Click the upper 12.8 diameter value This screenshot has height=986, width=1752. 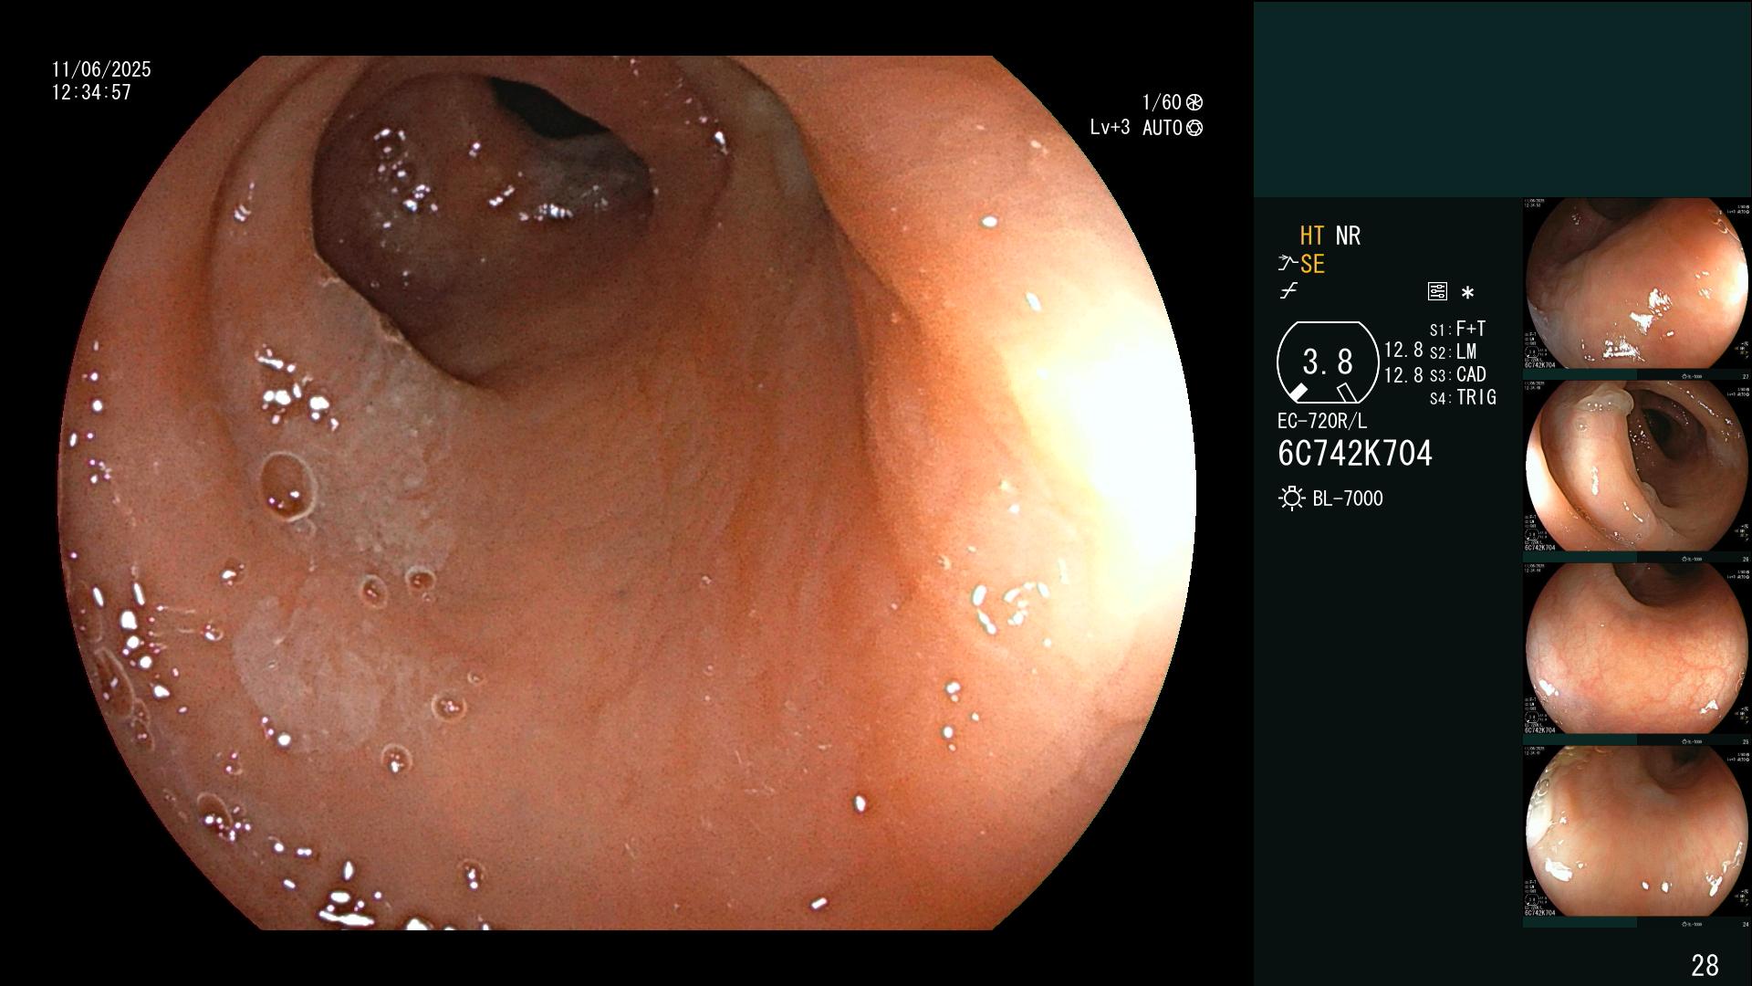(x=1403, y=350)
